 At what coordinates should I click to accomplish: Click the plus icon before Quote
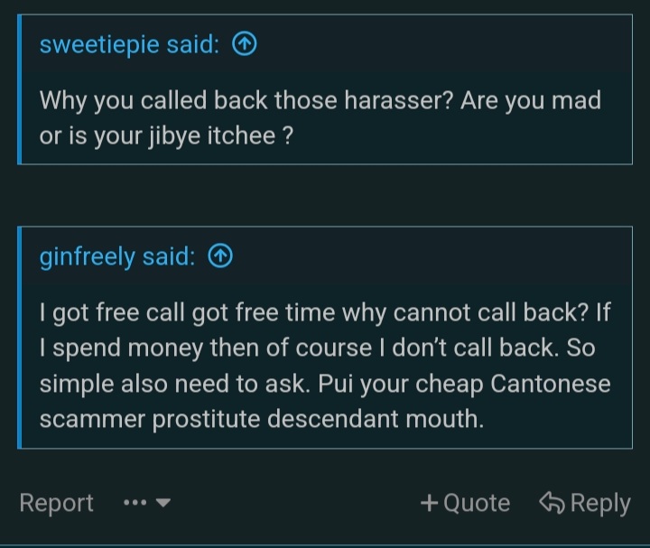pyautogui.click(x=430, y=503)
